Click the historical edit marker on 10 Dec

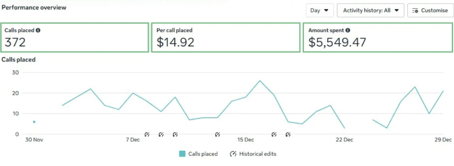pyautogui.click(x=175, y=134)
